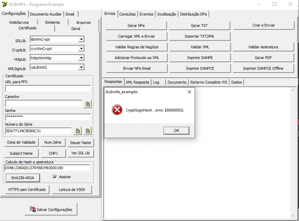The width and height of the screenshot is (299, 221).
Task: Click the Data de Validade button
Action: coord(22,142)
